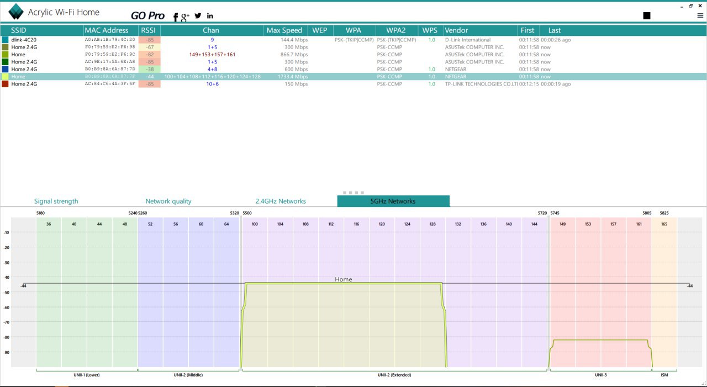Click the GO Pro upgrade link
This screenshot has width=707, height=387.
tap(147, 16)
